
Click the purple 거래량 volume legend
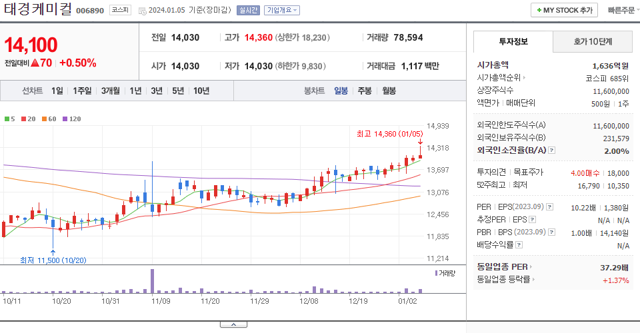(445, 273)
